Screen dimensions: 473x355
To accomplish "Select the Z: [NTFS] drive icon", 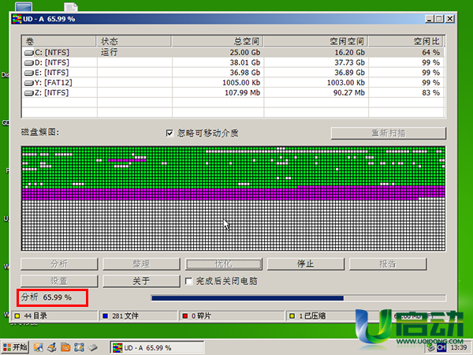I will click(x=29, y=92).
